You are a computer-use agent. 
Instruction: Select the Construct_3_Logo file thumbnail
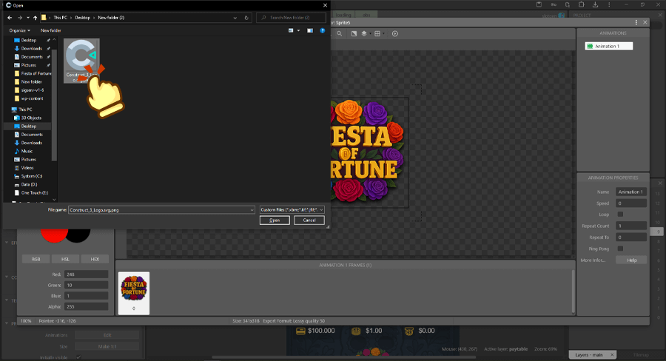tap(81, 57)
